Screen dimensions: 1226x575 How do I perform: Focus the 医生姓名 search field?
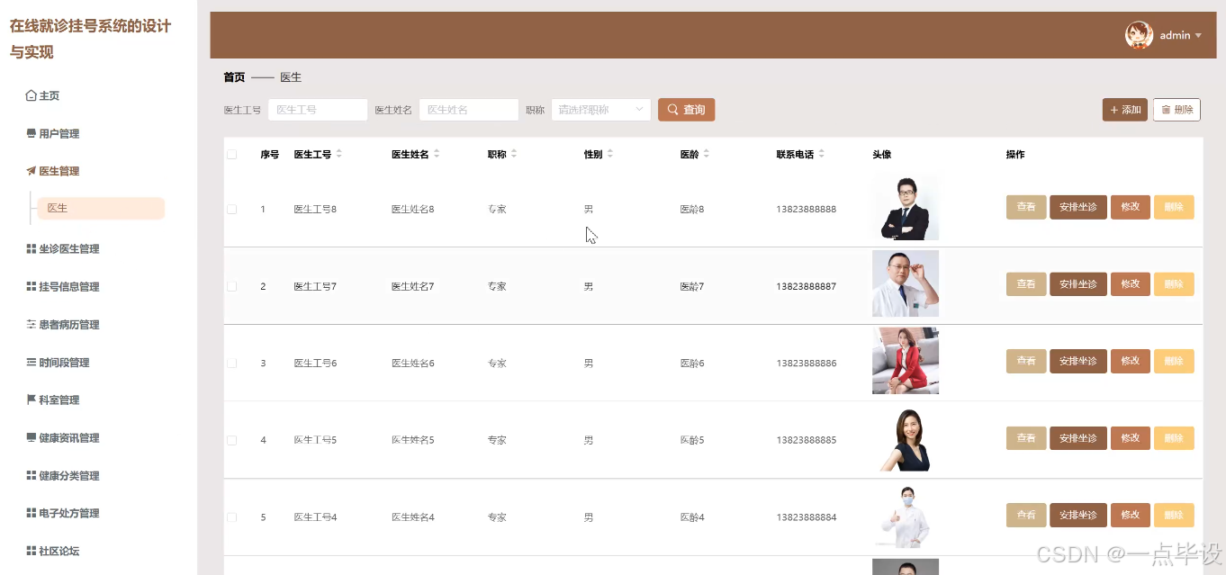click(x=469, y=110)
